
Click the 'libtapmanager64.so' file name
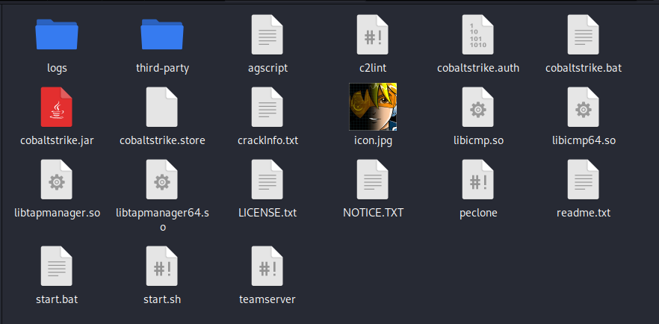(162, 219)
